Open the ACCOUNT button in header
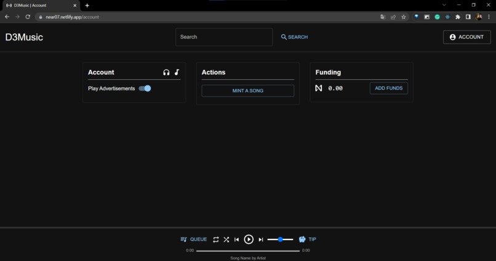Viewport: 496px width, 261px height. coord(466,37)
